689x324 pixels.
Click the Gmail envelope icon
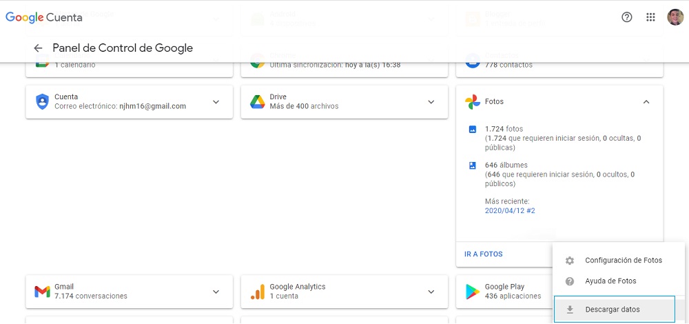[42, 292]
